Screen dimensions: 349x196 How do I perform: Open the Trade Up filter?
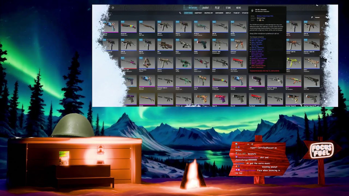point(236,13)
